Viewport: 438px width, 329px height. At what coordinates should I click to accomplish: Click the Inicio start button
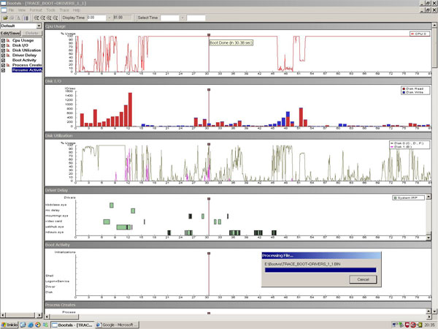point(12,324)
